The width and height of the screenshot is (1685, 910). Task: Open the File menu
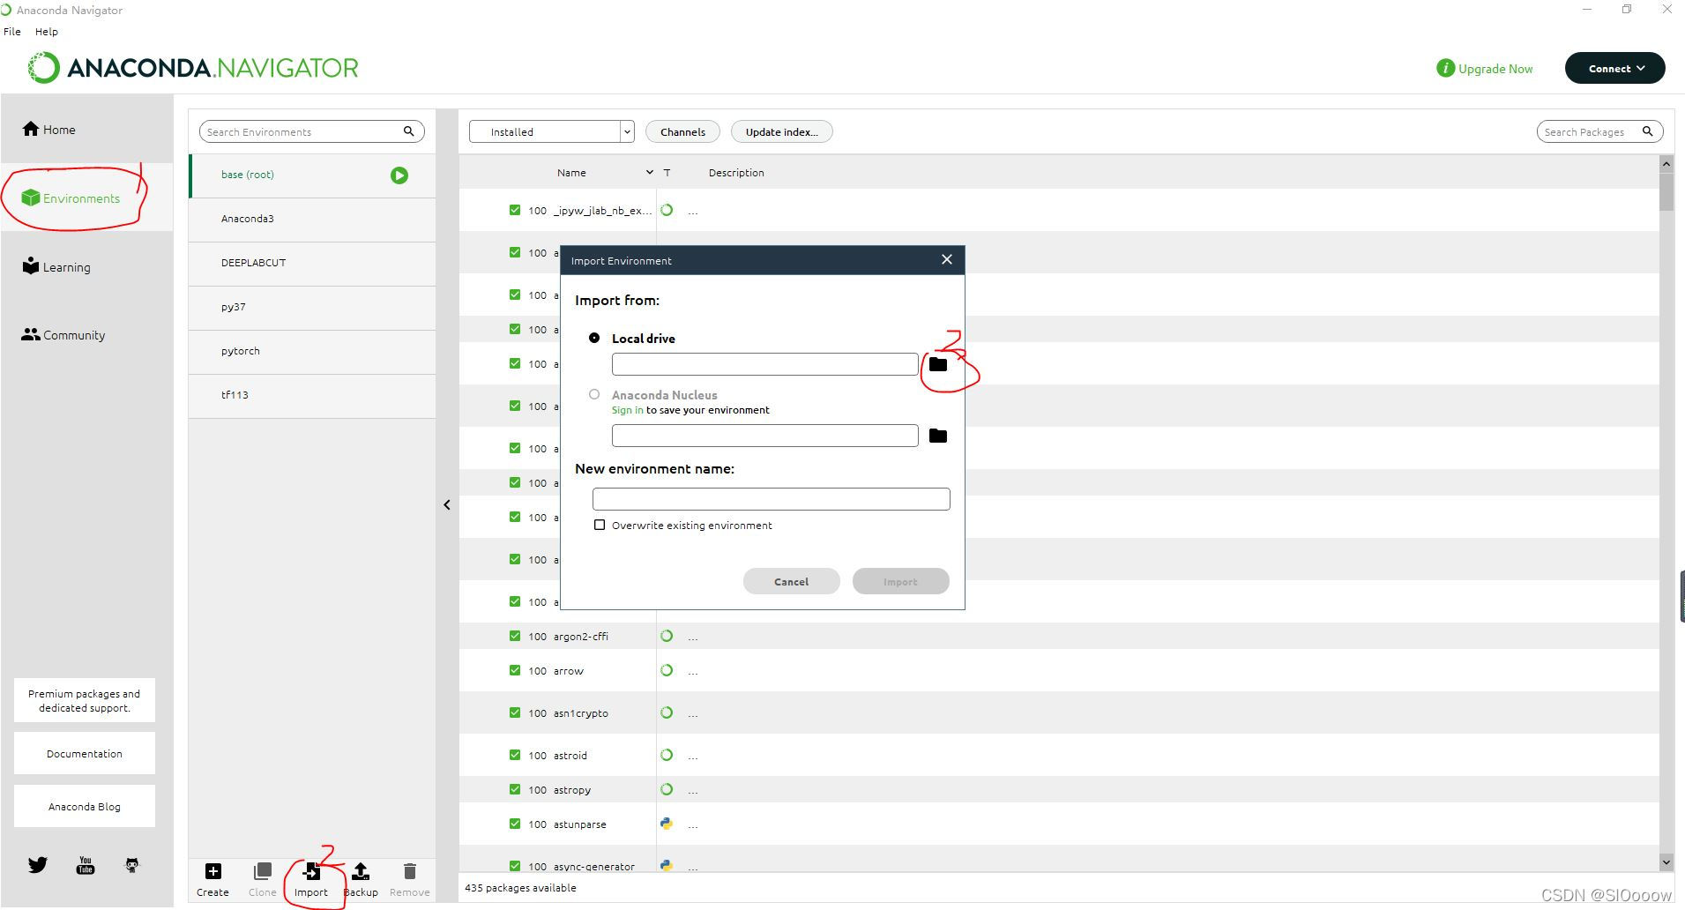point(12,32)
